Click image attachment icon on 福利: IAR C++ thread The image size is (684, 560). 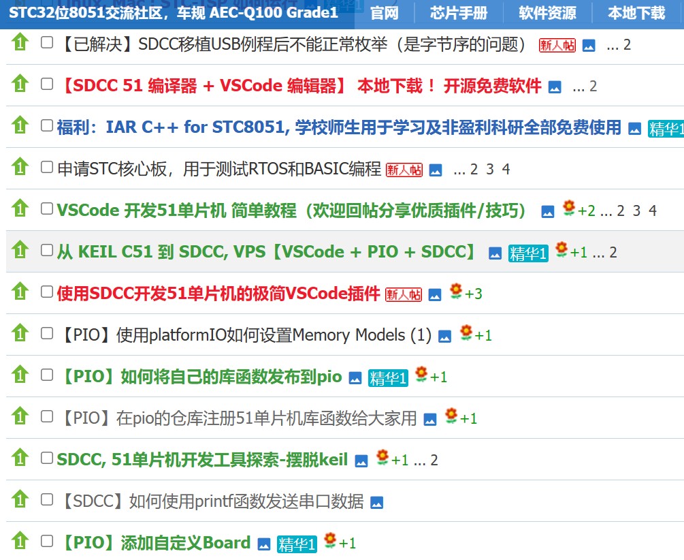pos(635,129)
